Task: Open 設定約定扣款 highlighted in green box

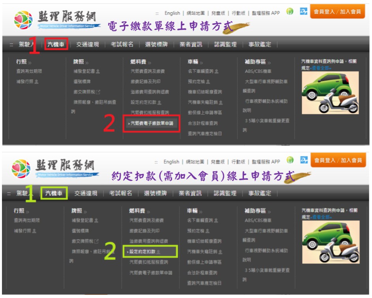Action: pyautogui.click(x=150, y=251)
